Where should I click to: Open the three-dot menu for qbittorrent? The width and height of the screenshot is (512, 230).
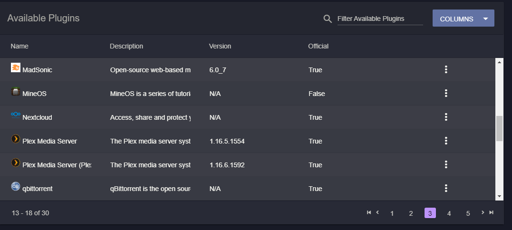pyautogui.click(x=446, y=189)
